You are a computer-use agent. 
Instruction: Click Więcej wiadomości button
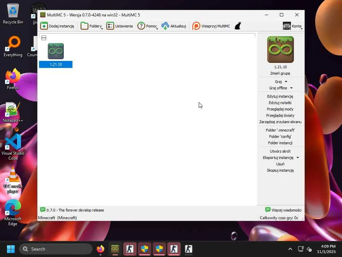pyautogui.click(x=283, y=210)
